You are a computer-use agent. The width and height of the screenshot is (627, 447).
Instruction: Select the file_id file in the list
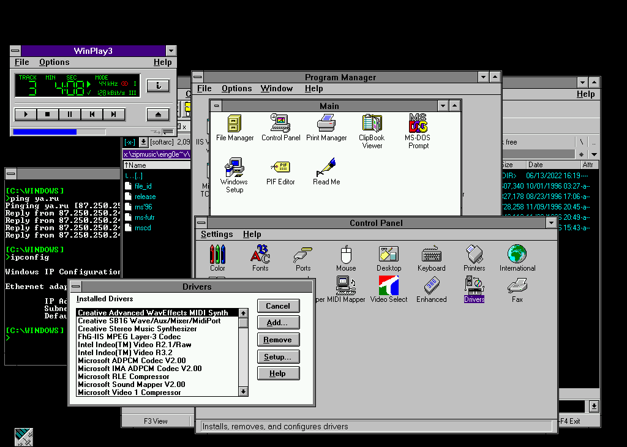coord(138,186)
